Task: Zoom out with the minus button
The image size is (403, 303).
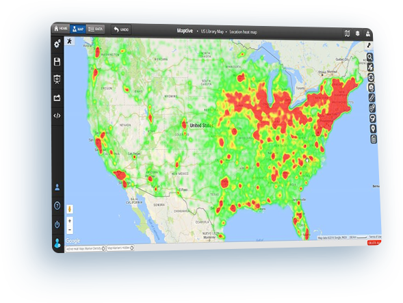Action: point(70,230)
